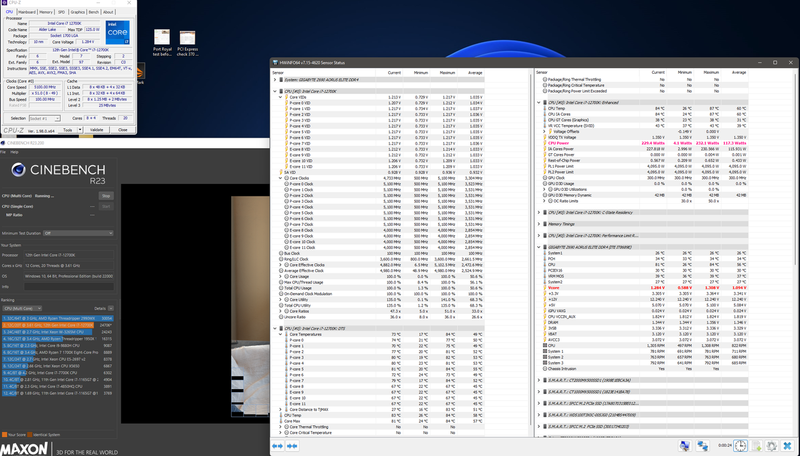The height and width of the screenshot is (456, 800).
Task: Open Cinebench Help menu
Action: click(x=14, y=152)
